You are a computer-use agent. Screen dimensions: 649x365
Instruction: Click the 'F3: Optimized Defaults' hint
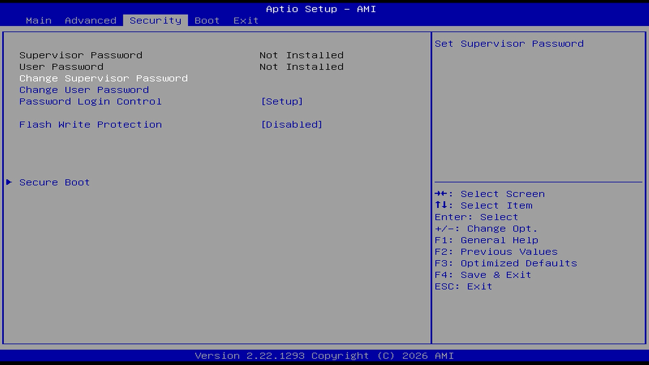[506, 263]
